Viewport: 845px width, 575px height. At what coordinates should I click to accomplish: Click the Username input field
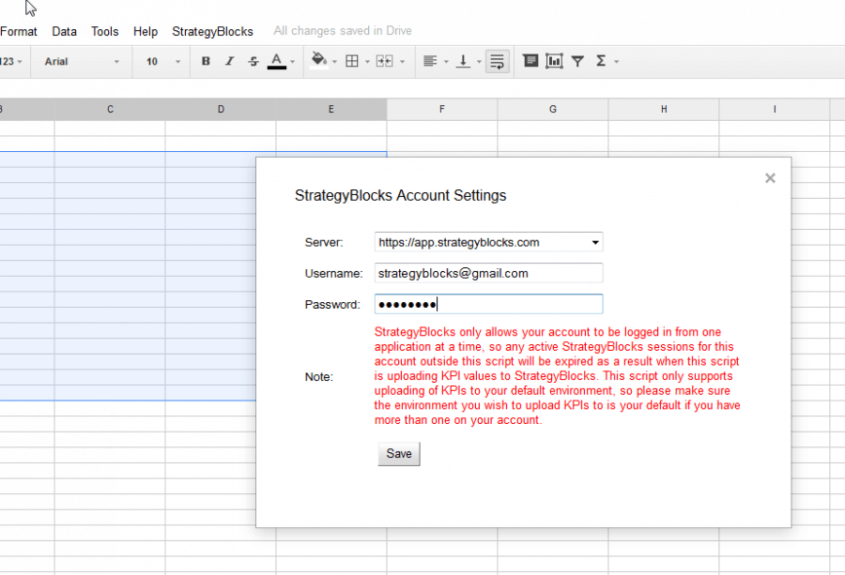[x=489, y=273]
